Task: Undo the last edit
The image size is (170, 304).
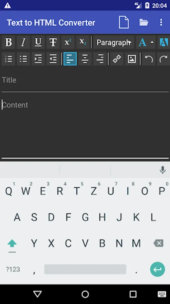Action: point(148,59)
